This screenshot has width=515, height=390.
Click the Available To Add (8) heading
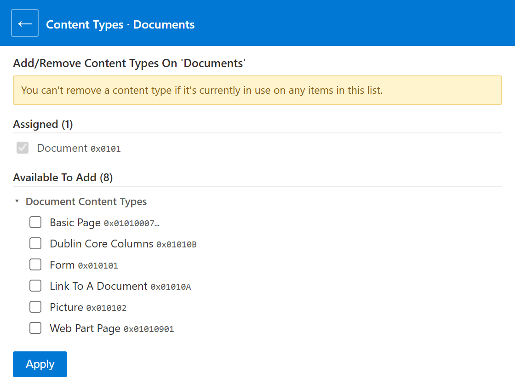tap(63, 178)
